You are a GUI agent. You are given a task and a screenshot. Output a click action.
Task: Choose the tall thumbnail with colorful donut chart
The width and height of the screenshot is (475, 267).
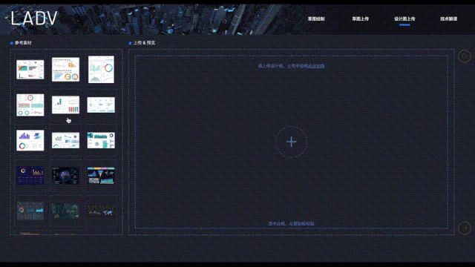(101, 69)
